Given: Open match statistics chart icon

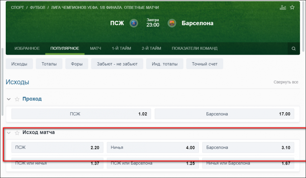Looking at the screenshot, I should click(x=283, y=7).
